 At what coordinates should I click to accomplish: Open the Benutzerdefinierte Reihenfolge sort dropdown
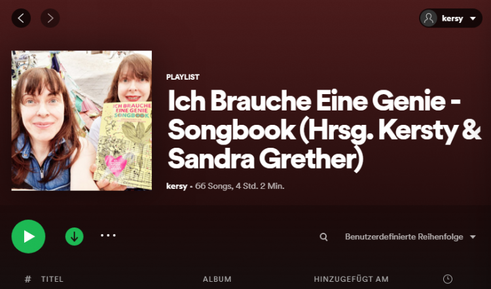pos(410,237)
